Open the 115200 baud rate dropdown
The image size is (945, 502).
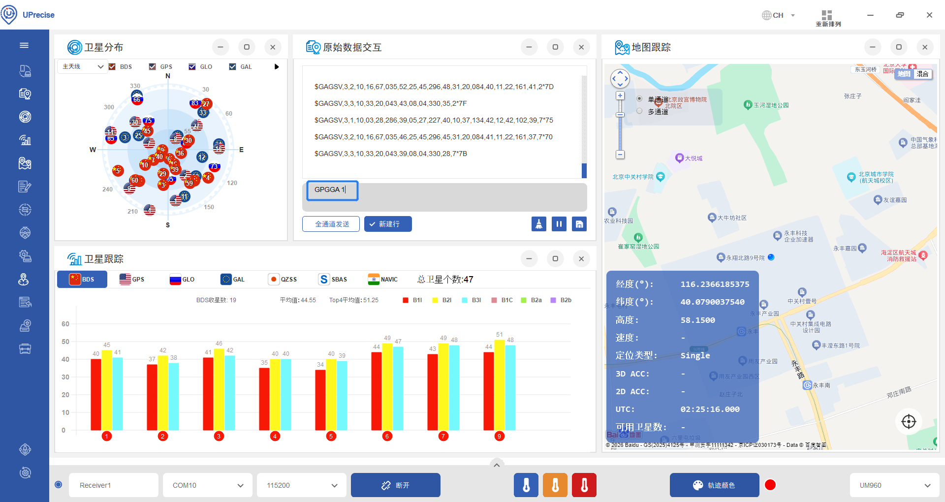click(301, 485)
